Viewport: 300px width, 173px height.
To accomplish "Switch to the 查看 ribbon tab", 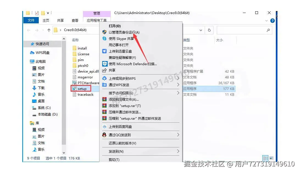I will pos(75,20).
